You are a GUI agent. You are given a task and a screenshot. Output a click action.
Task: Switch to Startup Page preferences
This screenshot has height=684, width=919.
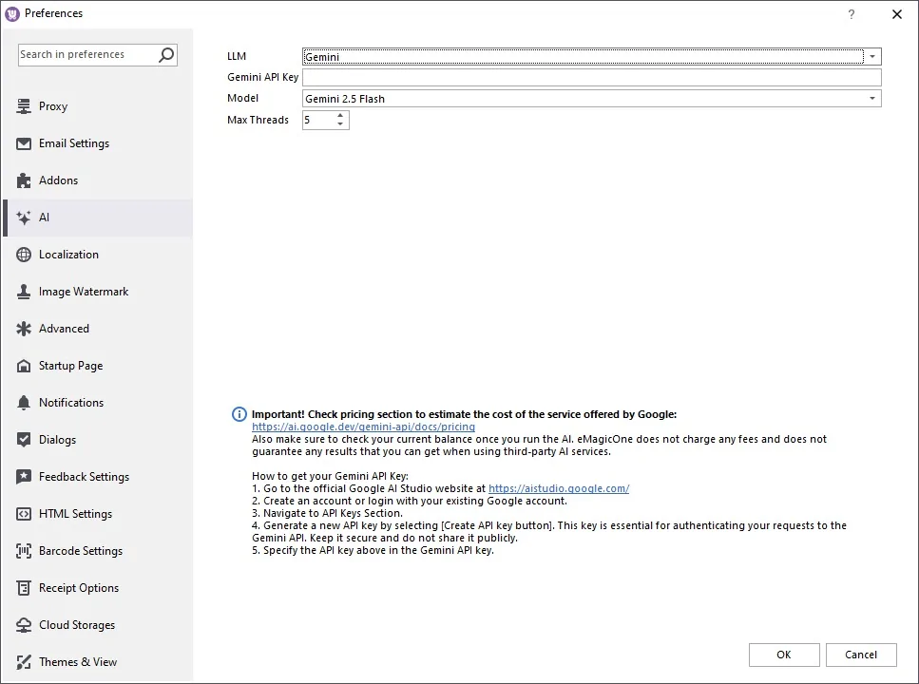[x=70, y=366]
